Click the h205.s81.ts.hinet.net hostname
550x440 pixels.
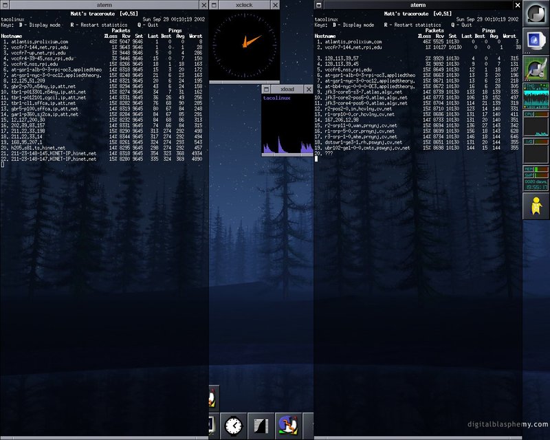38,148
